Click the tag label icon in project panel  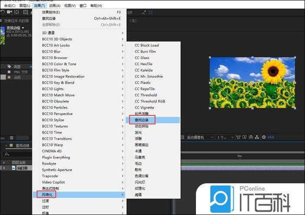pyautogui.click(x=9, y=66)
